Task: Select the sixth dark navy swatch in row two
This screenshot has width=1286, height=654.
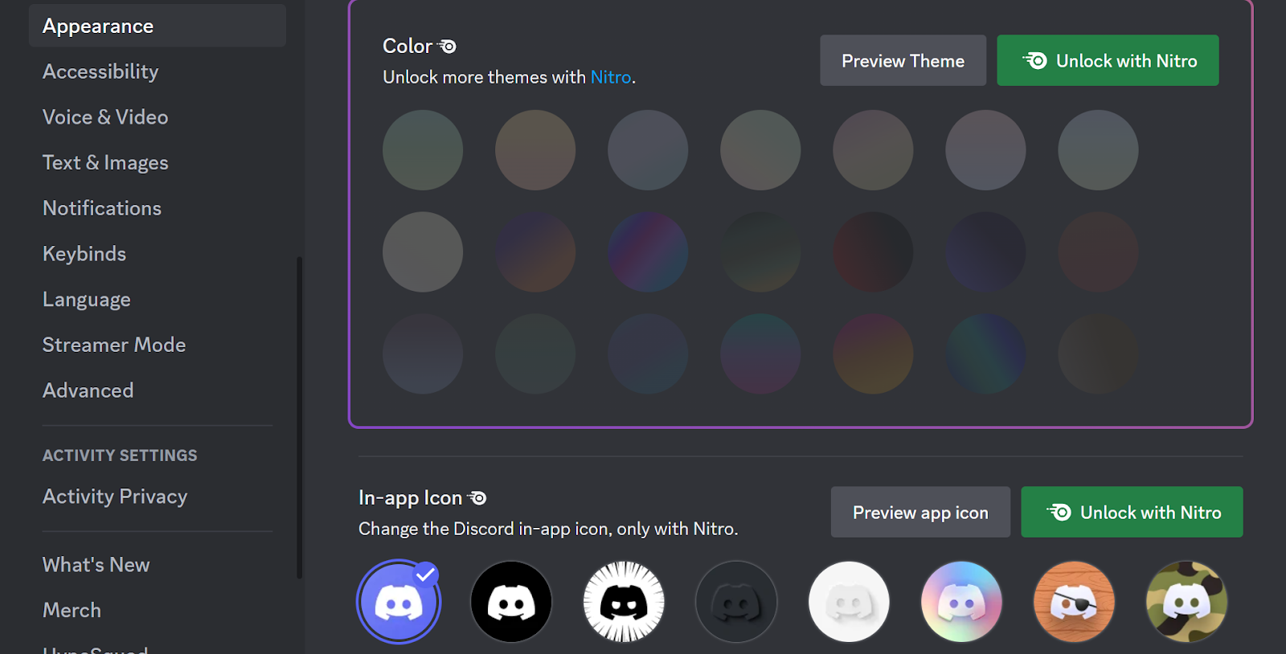Action: 985,251
